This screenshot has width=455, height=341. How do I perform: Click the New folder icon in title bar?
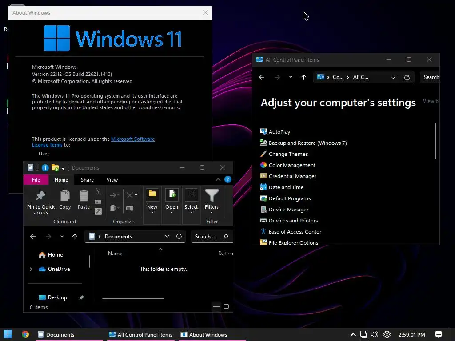click(x=55, y=167)
